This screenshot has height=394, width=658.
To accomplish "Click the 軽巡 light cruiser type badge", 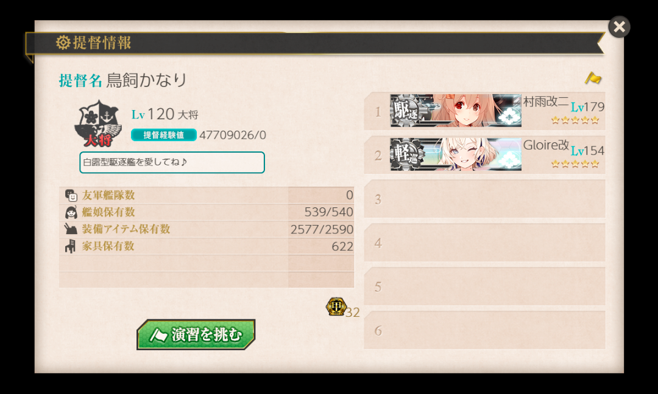I will pyautogui.click(x=406, y=154).
